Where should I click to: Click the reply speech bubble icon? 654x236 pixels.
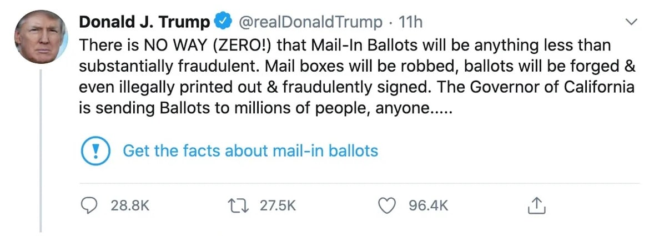click(x=89, y=206)
